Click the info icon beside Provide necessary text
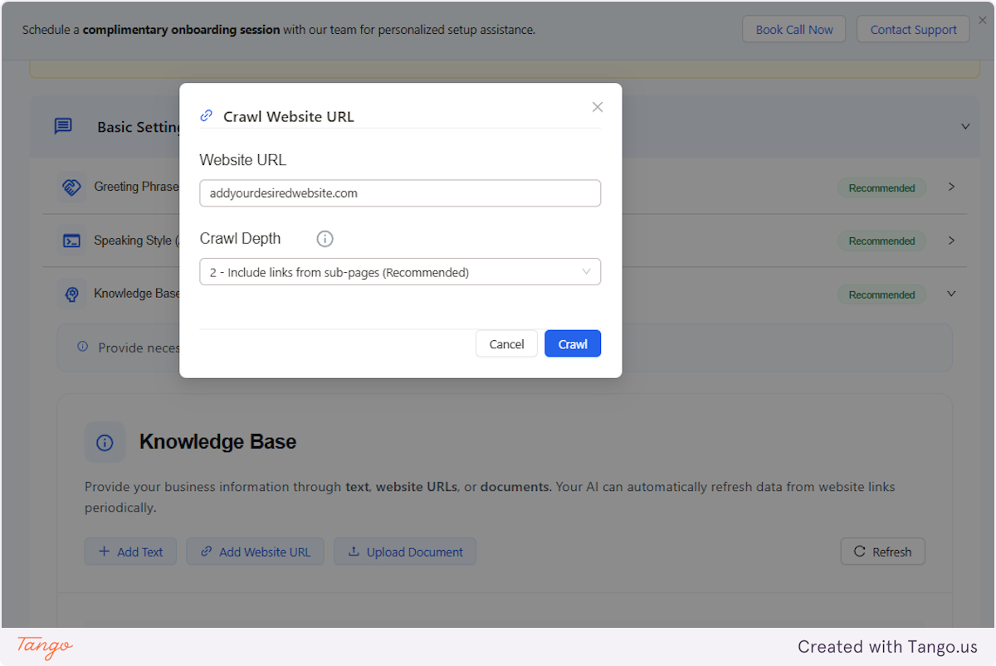The image size is (996, 666). pyautogui.click(x=82, y=347)
